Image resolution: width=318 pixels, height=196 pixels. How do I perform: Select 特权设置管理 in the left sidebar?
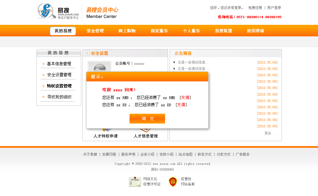(59, 86)
